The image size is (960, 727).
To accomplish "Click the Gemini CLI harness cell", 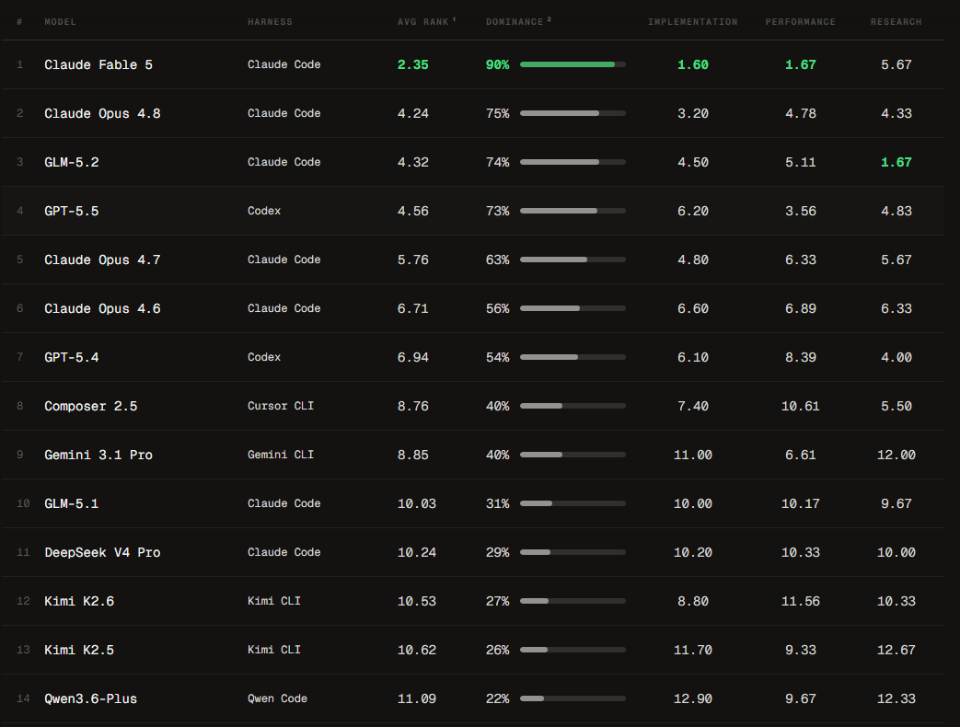I will click(281, 455).
